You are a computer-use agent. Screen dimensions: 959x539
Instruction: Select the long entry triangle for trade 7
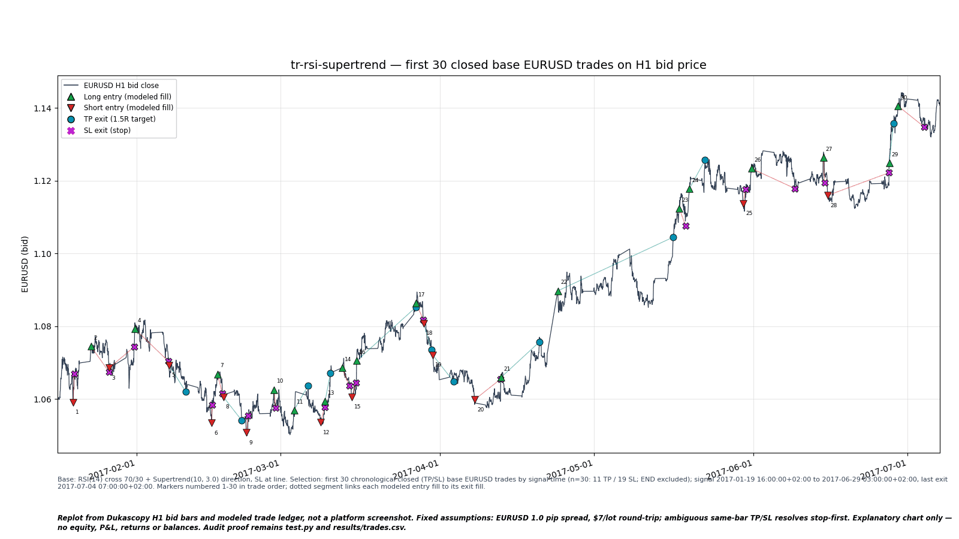(218, 375)
